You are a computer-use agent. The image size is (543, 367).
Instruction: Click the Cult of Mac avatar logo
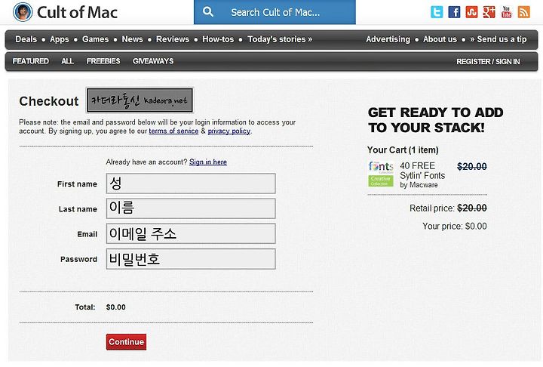click(23, 12)
